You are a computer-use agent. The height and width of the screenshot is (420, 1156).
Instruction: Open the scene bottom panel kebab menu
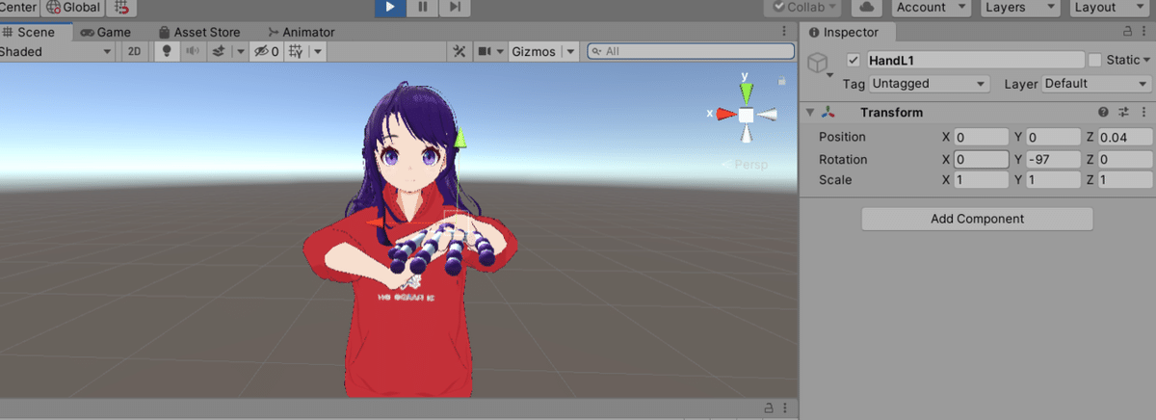point(784,408)
